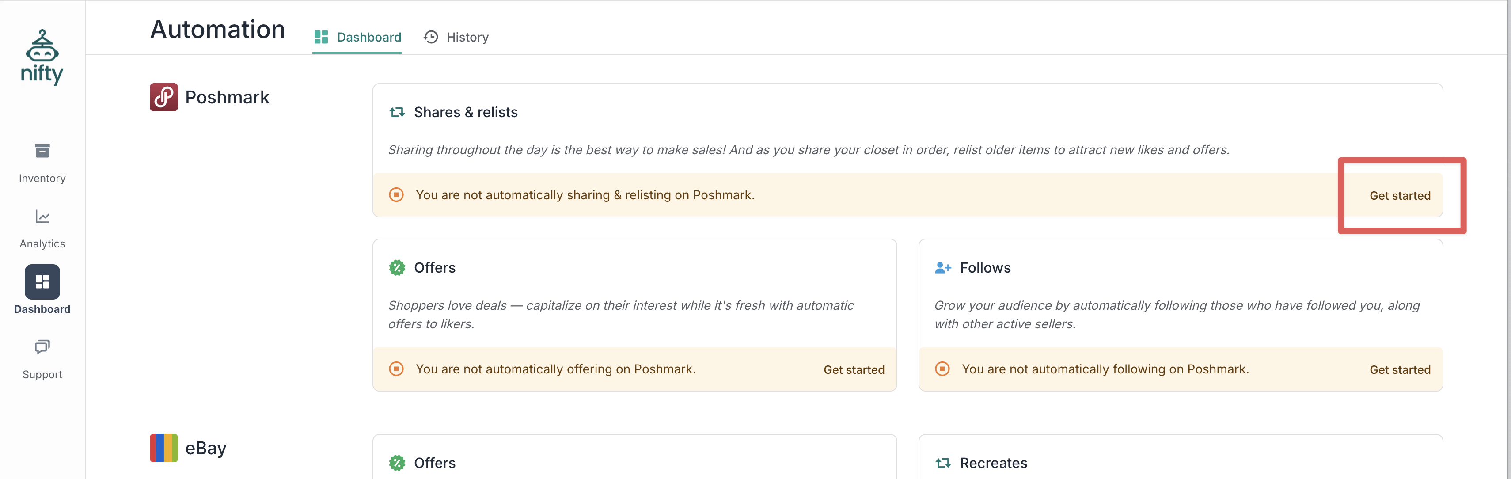Click the eBay Offers percent badge icon
The image size is (1511, 479).
tap(397, 463)
